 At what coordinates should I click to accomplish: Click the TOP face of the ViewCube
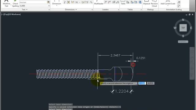pos(183,28)
